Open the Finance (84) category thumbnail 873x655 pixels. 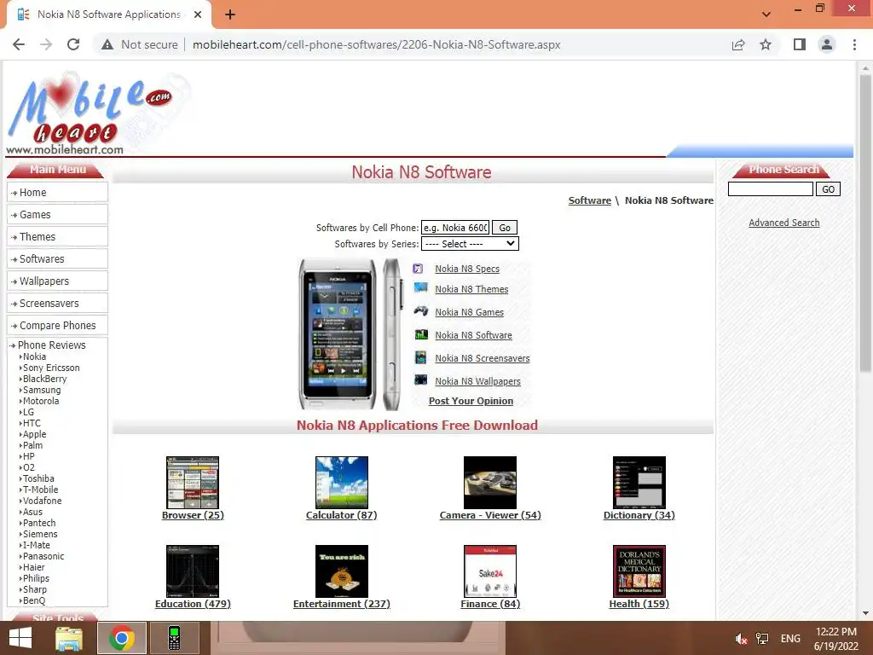click(490, 571)
